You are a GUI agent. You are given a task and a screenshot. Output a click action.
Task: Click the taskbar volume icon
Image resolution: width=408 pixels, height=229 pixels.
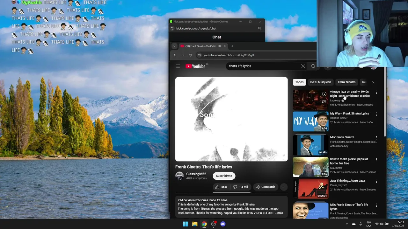tap(382, 224)
